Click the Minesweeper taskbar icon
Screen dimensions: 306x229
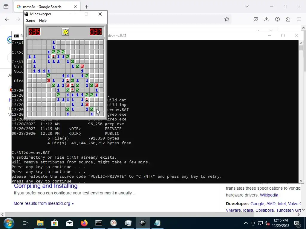click(x=143, y=223)
